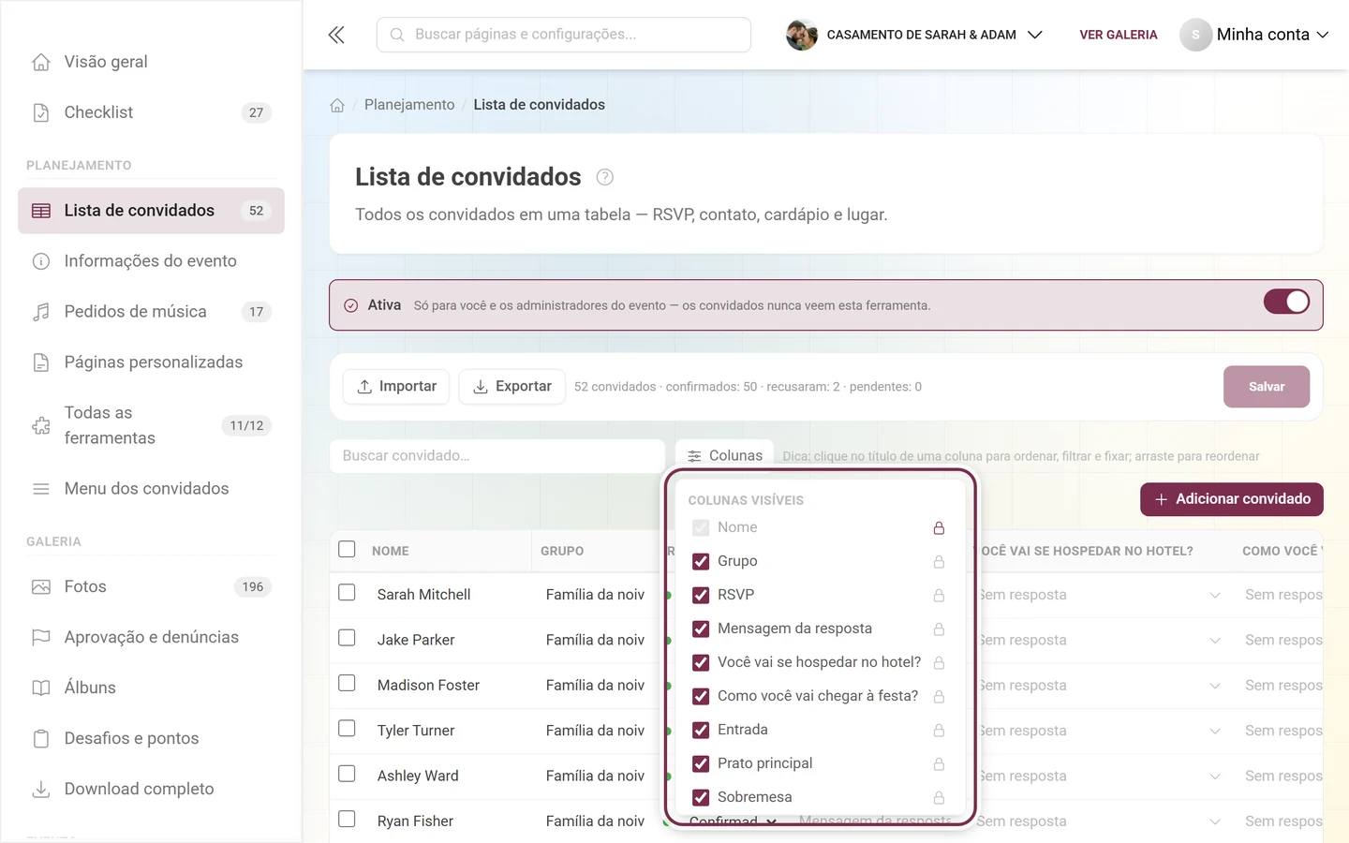Screen dimensions: 1349x843
Task: Click the Adicionar convidado button
Action: (1231, 499)
